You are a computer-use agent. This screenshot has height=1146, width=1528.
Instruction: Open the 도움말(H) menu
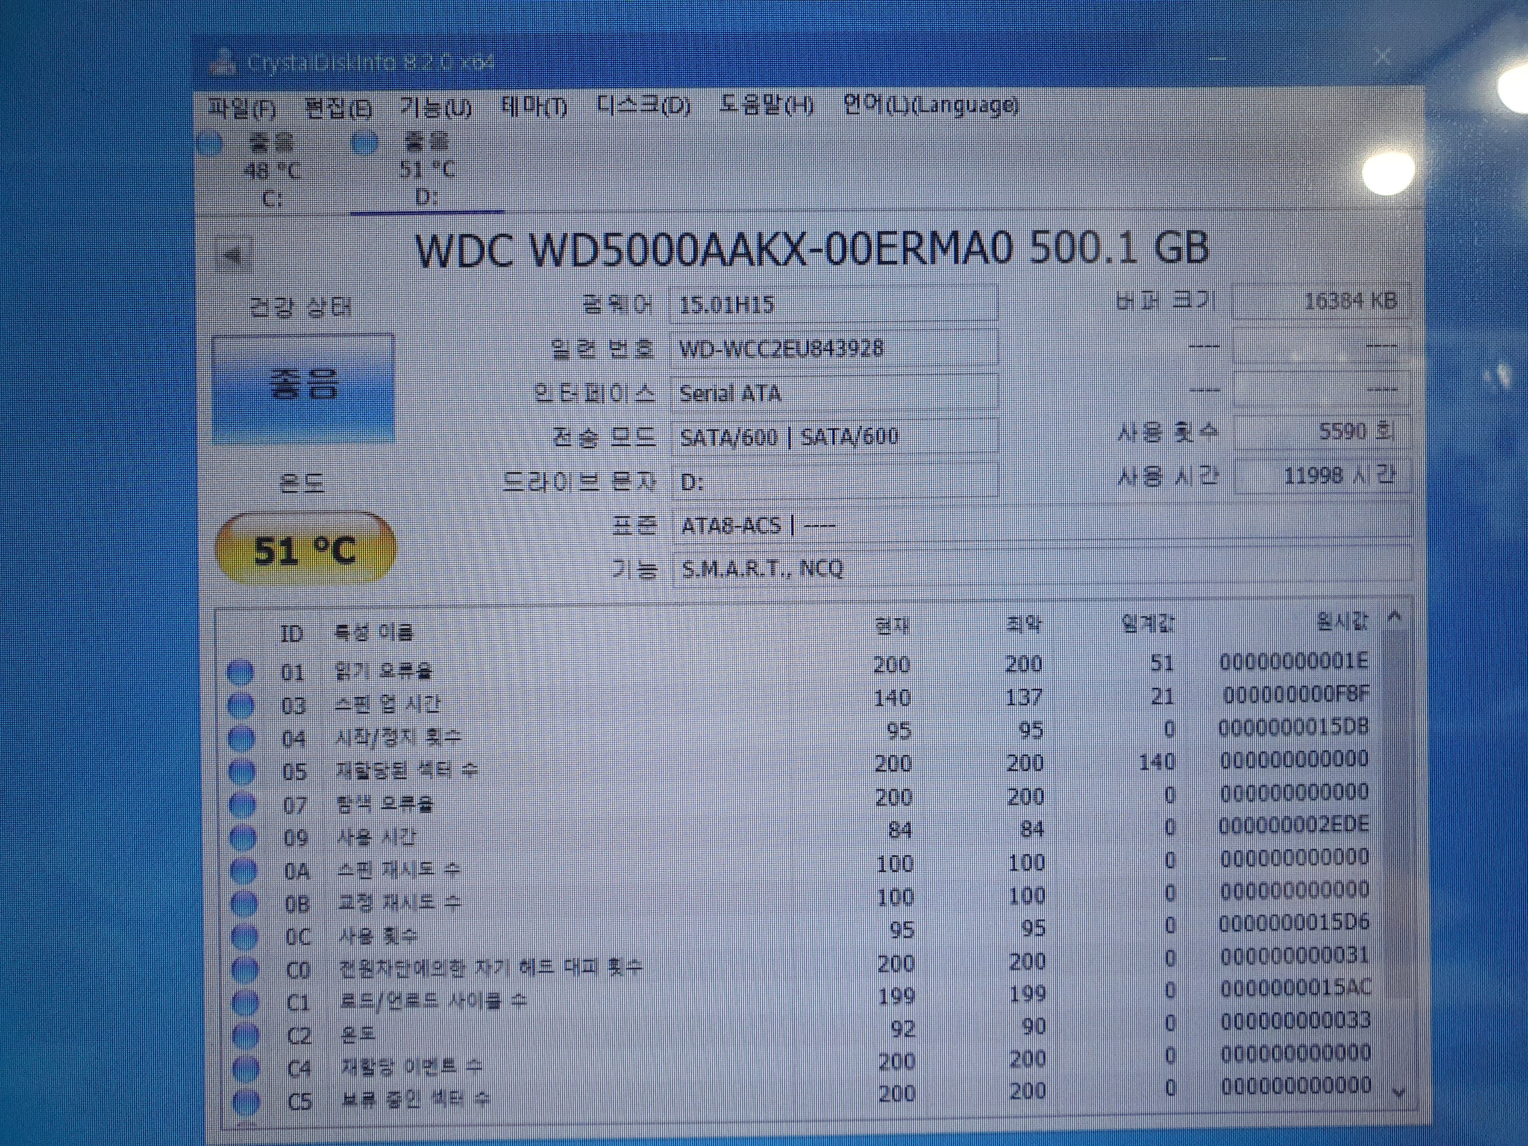(x=766, y=105)
